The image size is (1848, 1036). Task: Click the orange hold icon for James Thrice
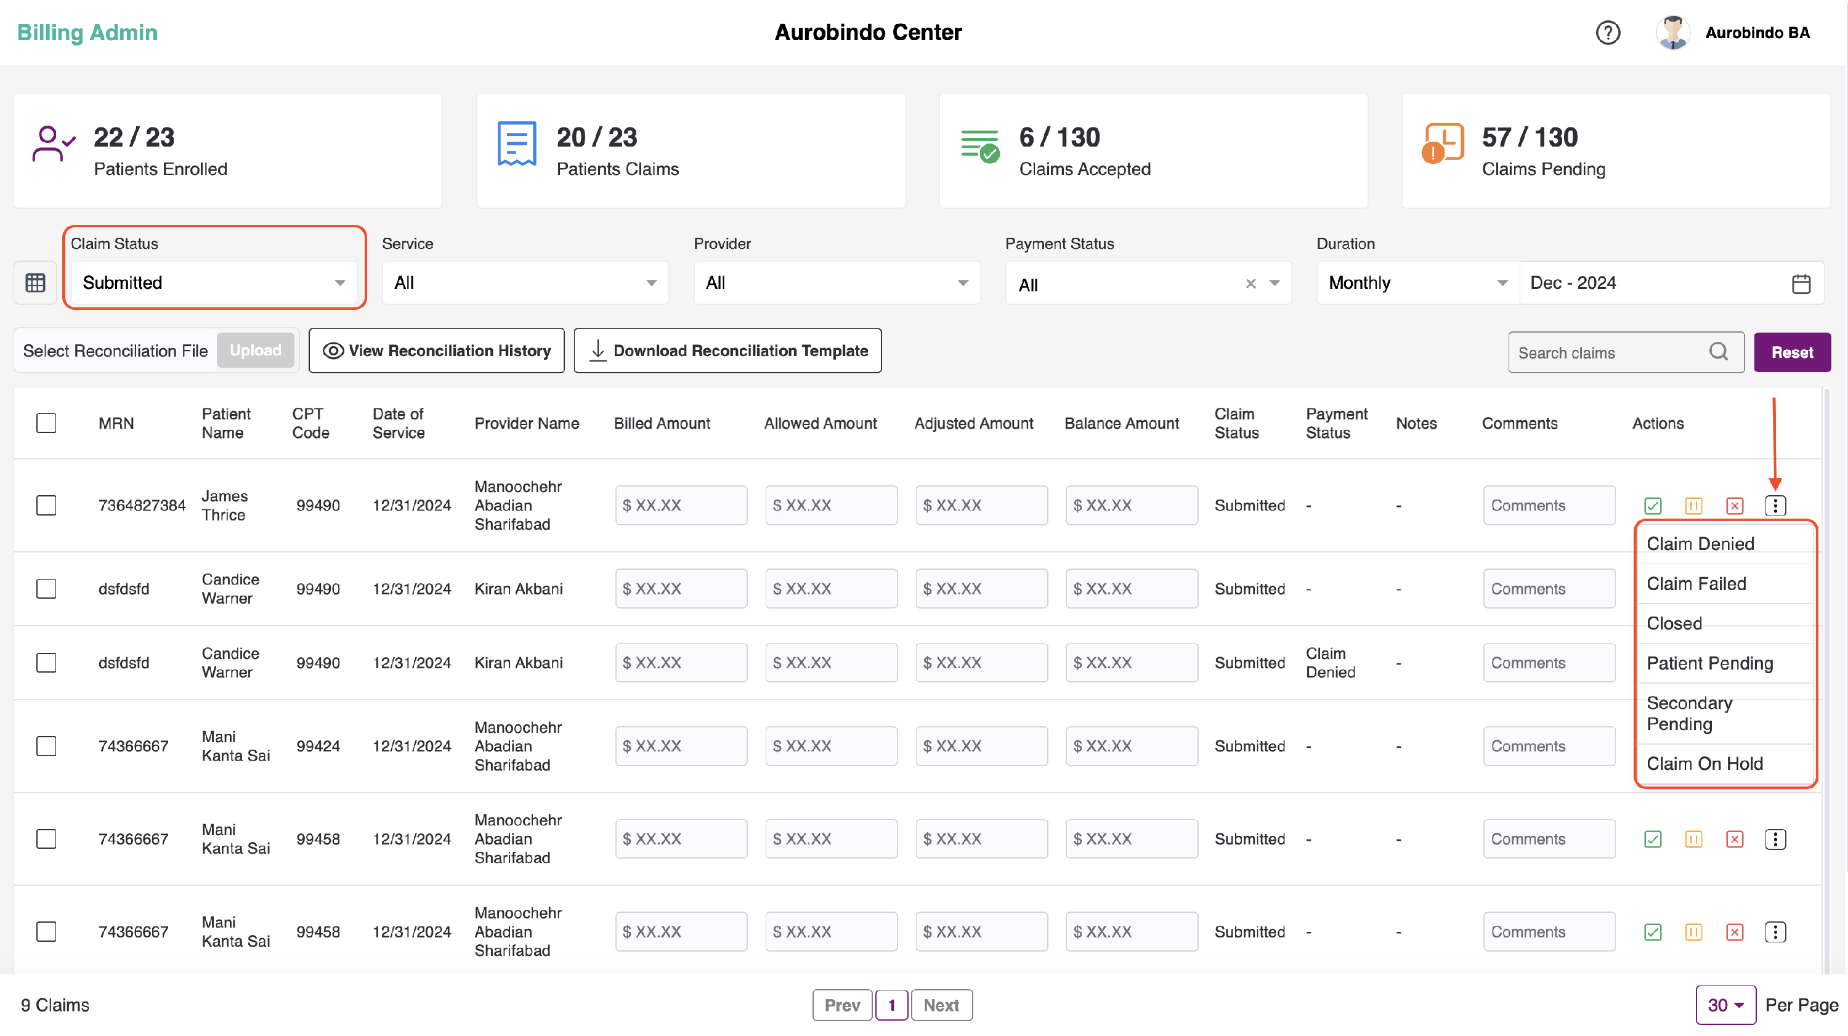[1693, 506]
